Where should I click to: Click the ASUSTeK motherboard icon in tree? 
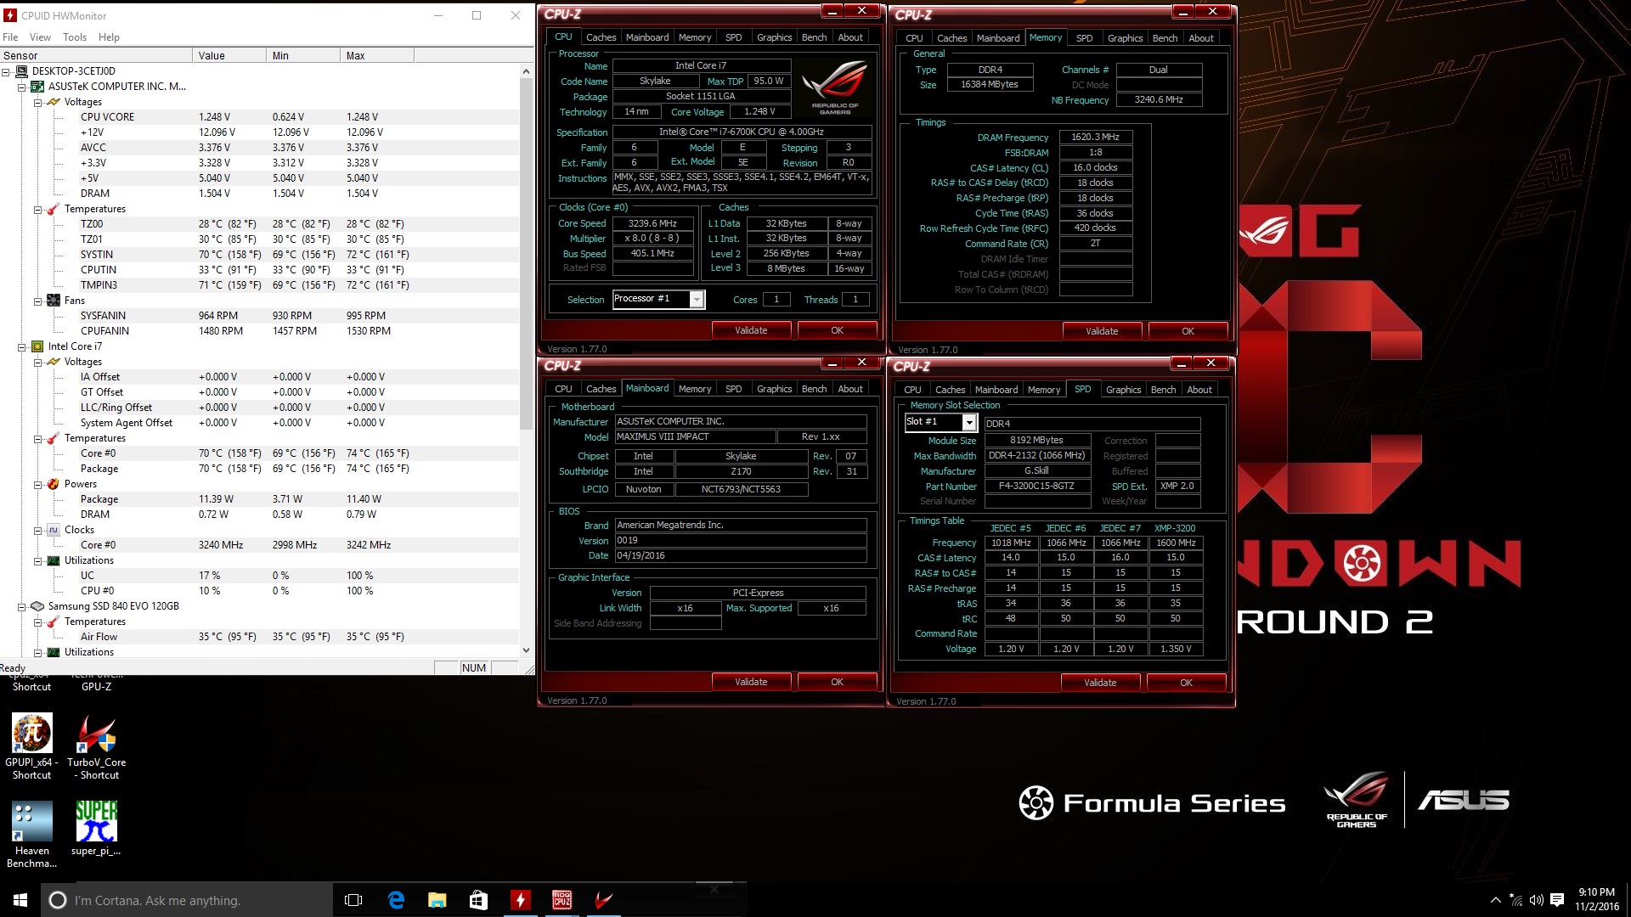pos(37,87)
